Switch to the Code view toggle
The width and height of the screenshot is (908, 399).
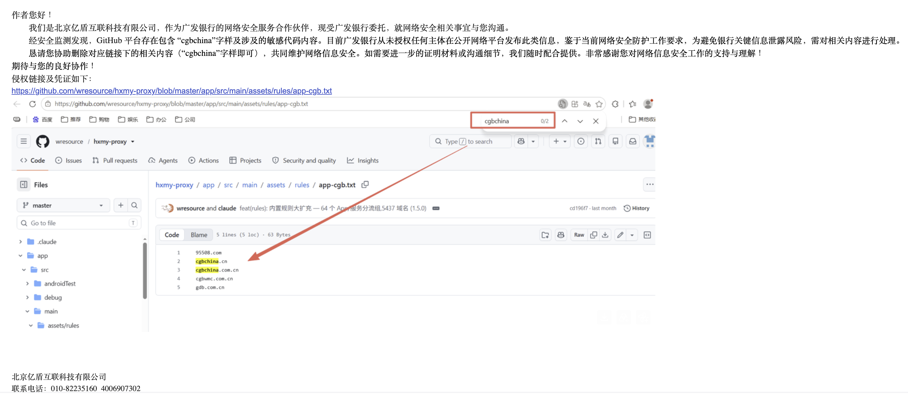point(172,235)
